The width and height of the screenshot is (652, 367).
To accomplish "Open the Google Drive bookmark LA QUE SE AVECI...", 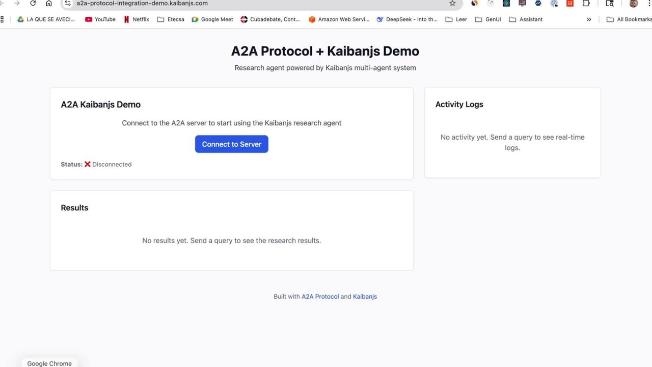I will (x=46, y=19).
